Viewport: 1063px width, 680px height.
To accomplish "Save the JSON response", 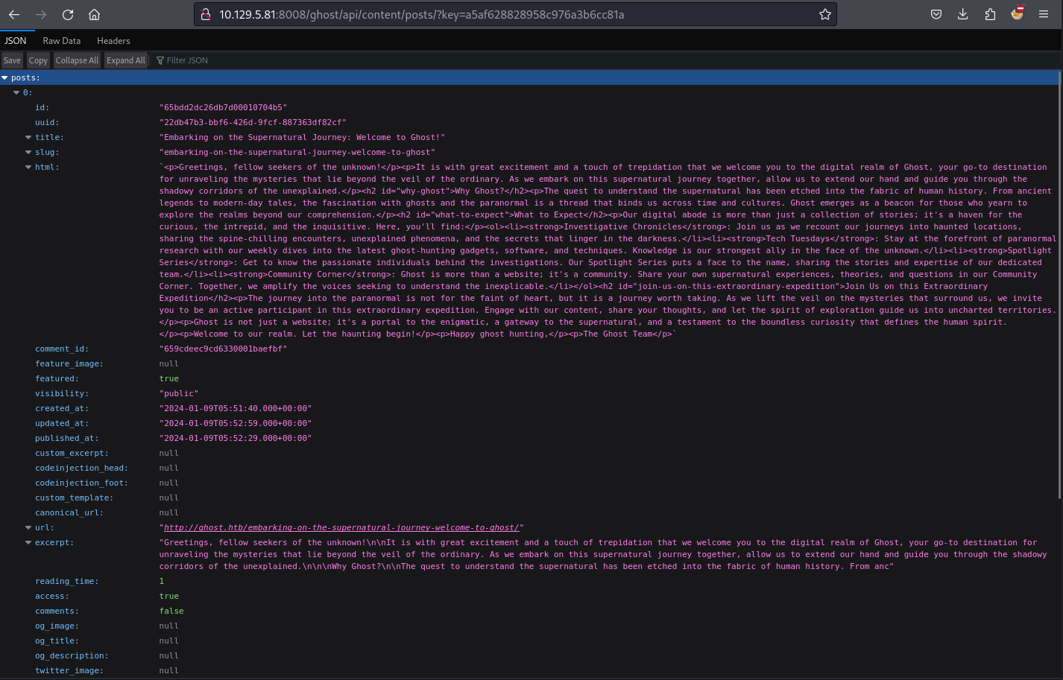I will tap(12, 60).
